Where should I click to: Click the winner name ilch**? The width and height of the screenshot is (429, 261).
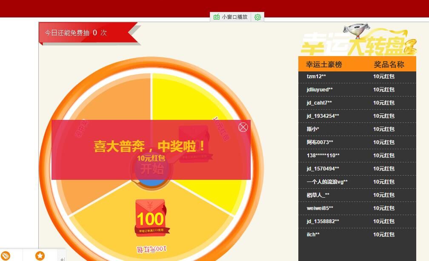pyautogui.click(x=313, y=235)
